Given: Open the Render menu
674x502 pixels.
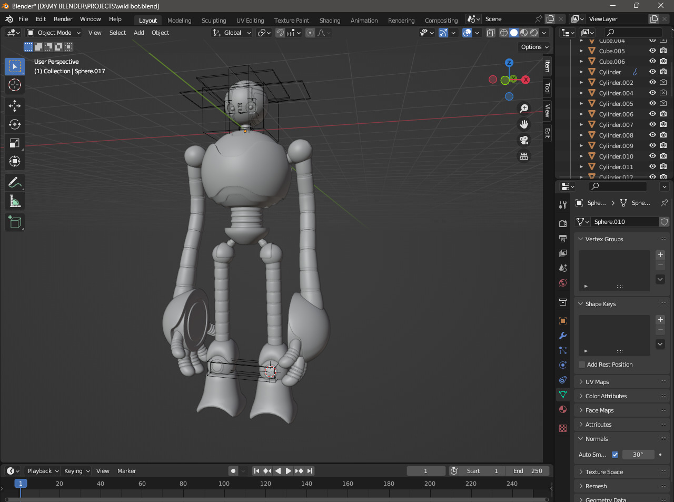Looking at the screenshot, I should pos(63,19).
